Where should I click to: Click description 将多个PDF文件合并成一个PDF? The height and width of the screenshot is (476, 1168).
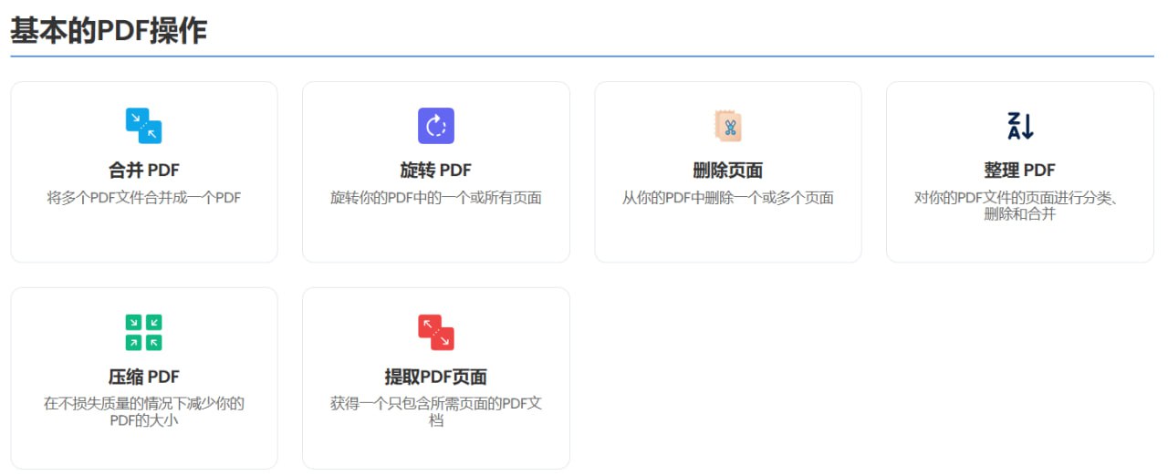pyautogui.click(x=143, y=198)
